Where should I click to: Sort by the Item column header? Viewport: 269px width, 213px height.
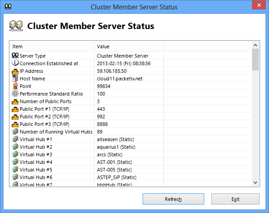[51, 46]
